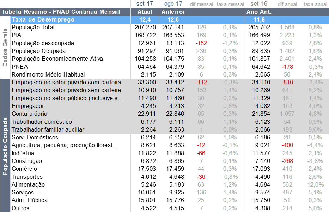Viewport: 329px width, 212px height.
Task: Click the 'Comércio' row label
Action: (24, 169)
